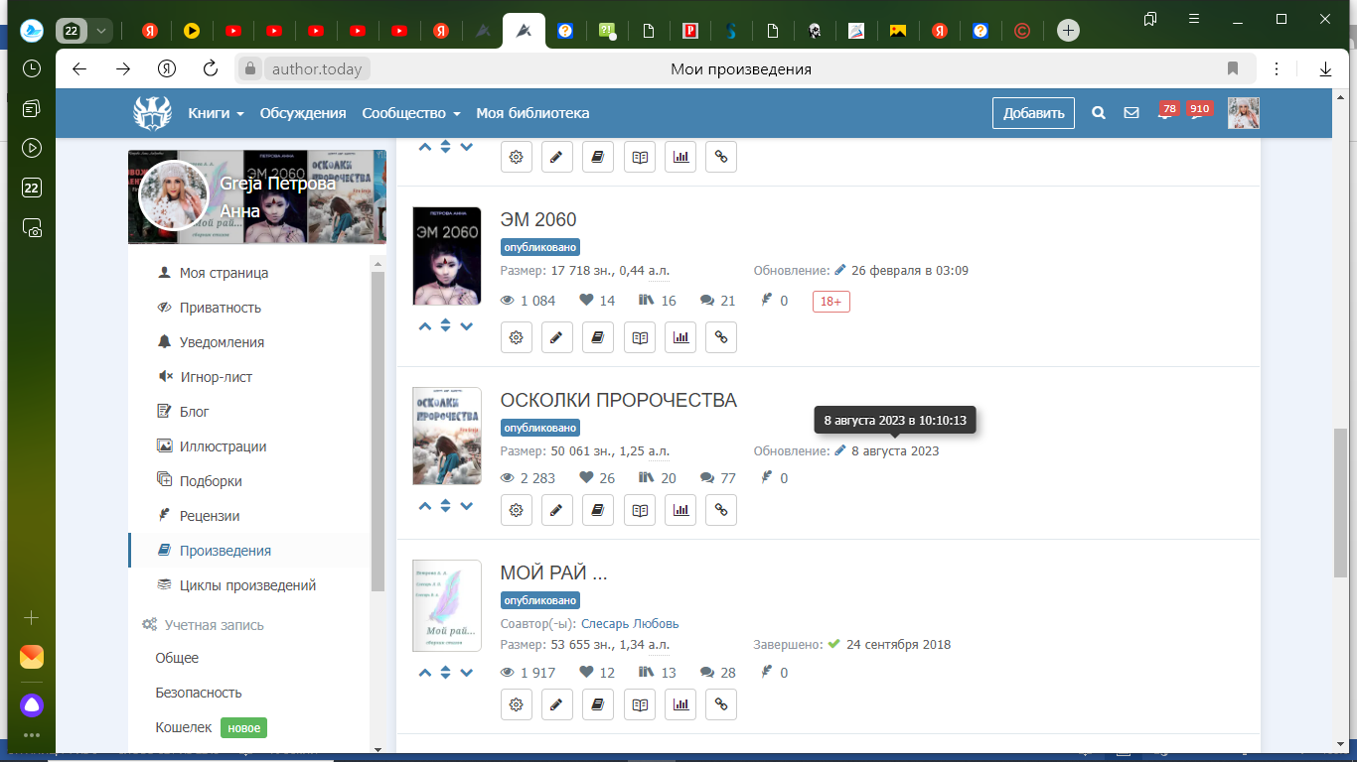Open the closed-book icon for ЭМ 2060
This screenshot has width=1357, height=762.
click(x=598, y=337)
